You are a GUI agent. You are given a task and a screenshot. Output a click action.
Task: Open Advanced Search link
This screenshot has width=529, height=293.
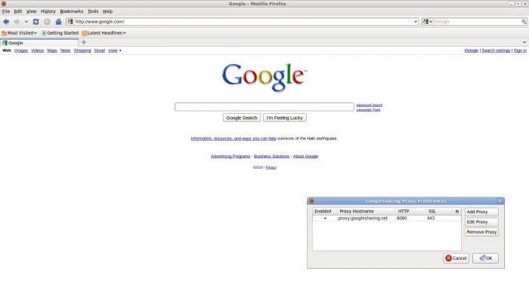369,105
